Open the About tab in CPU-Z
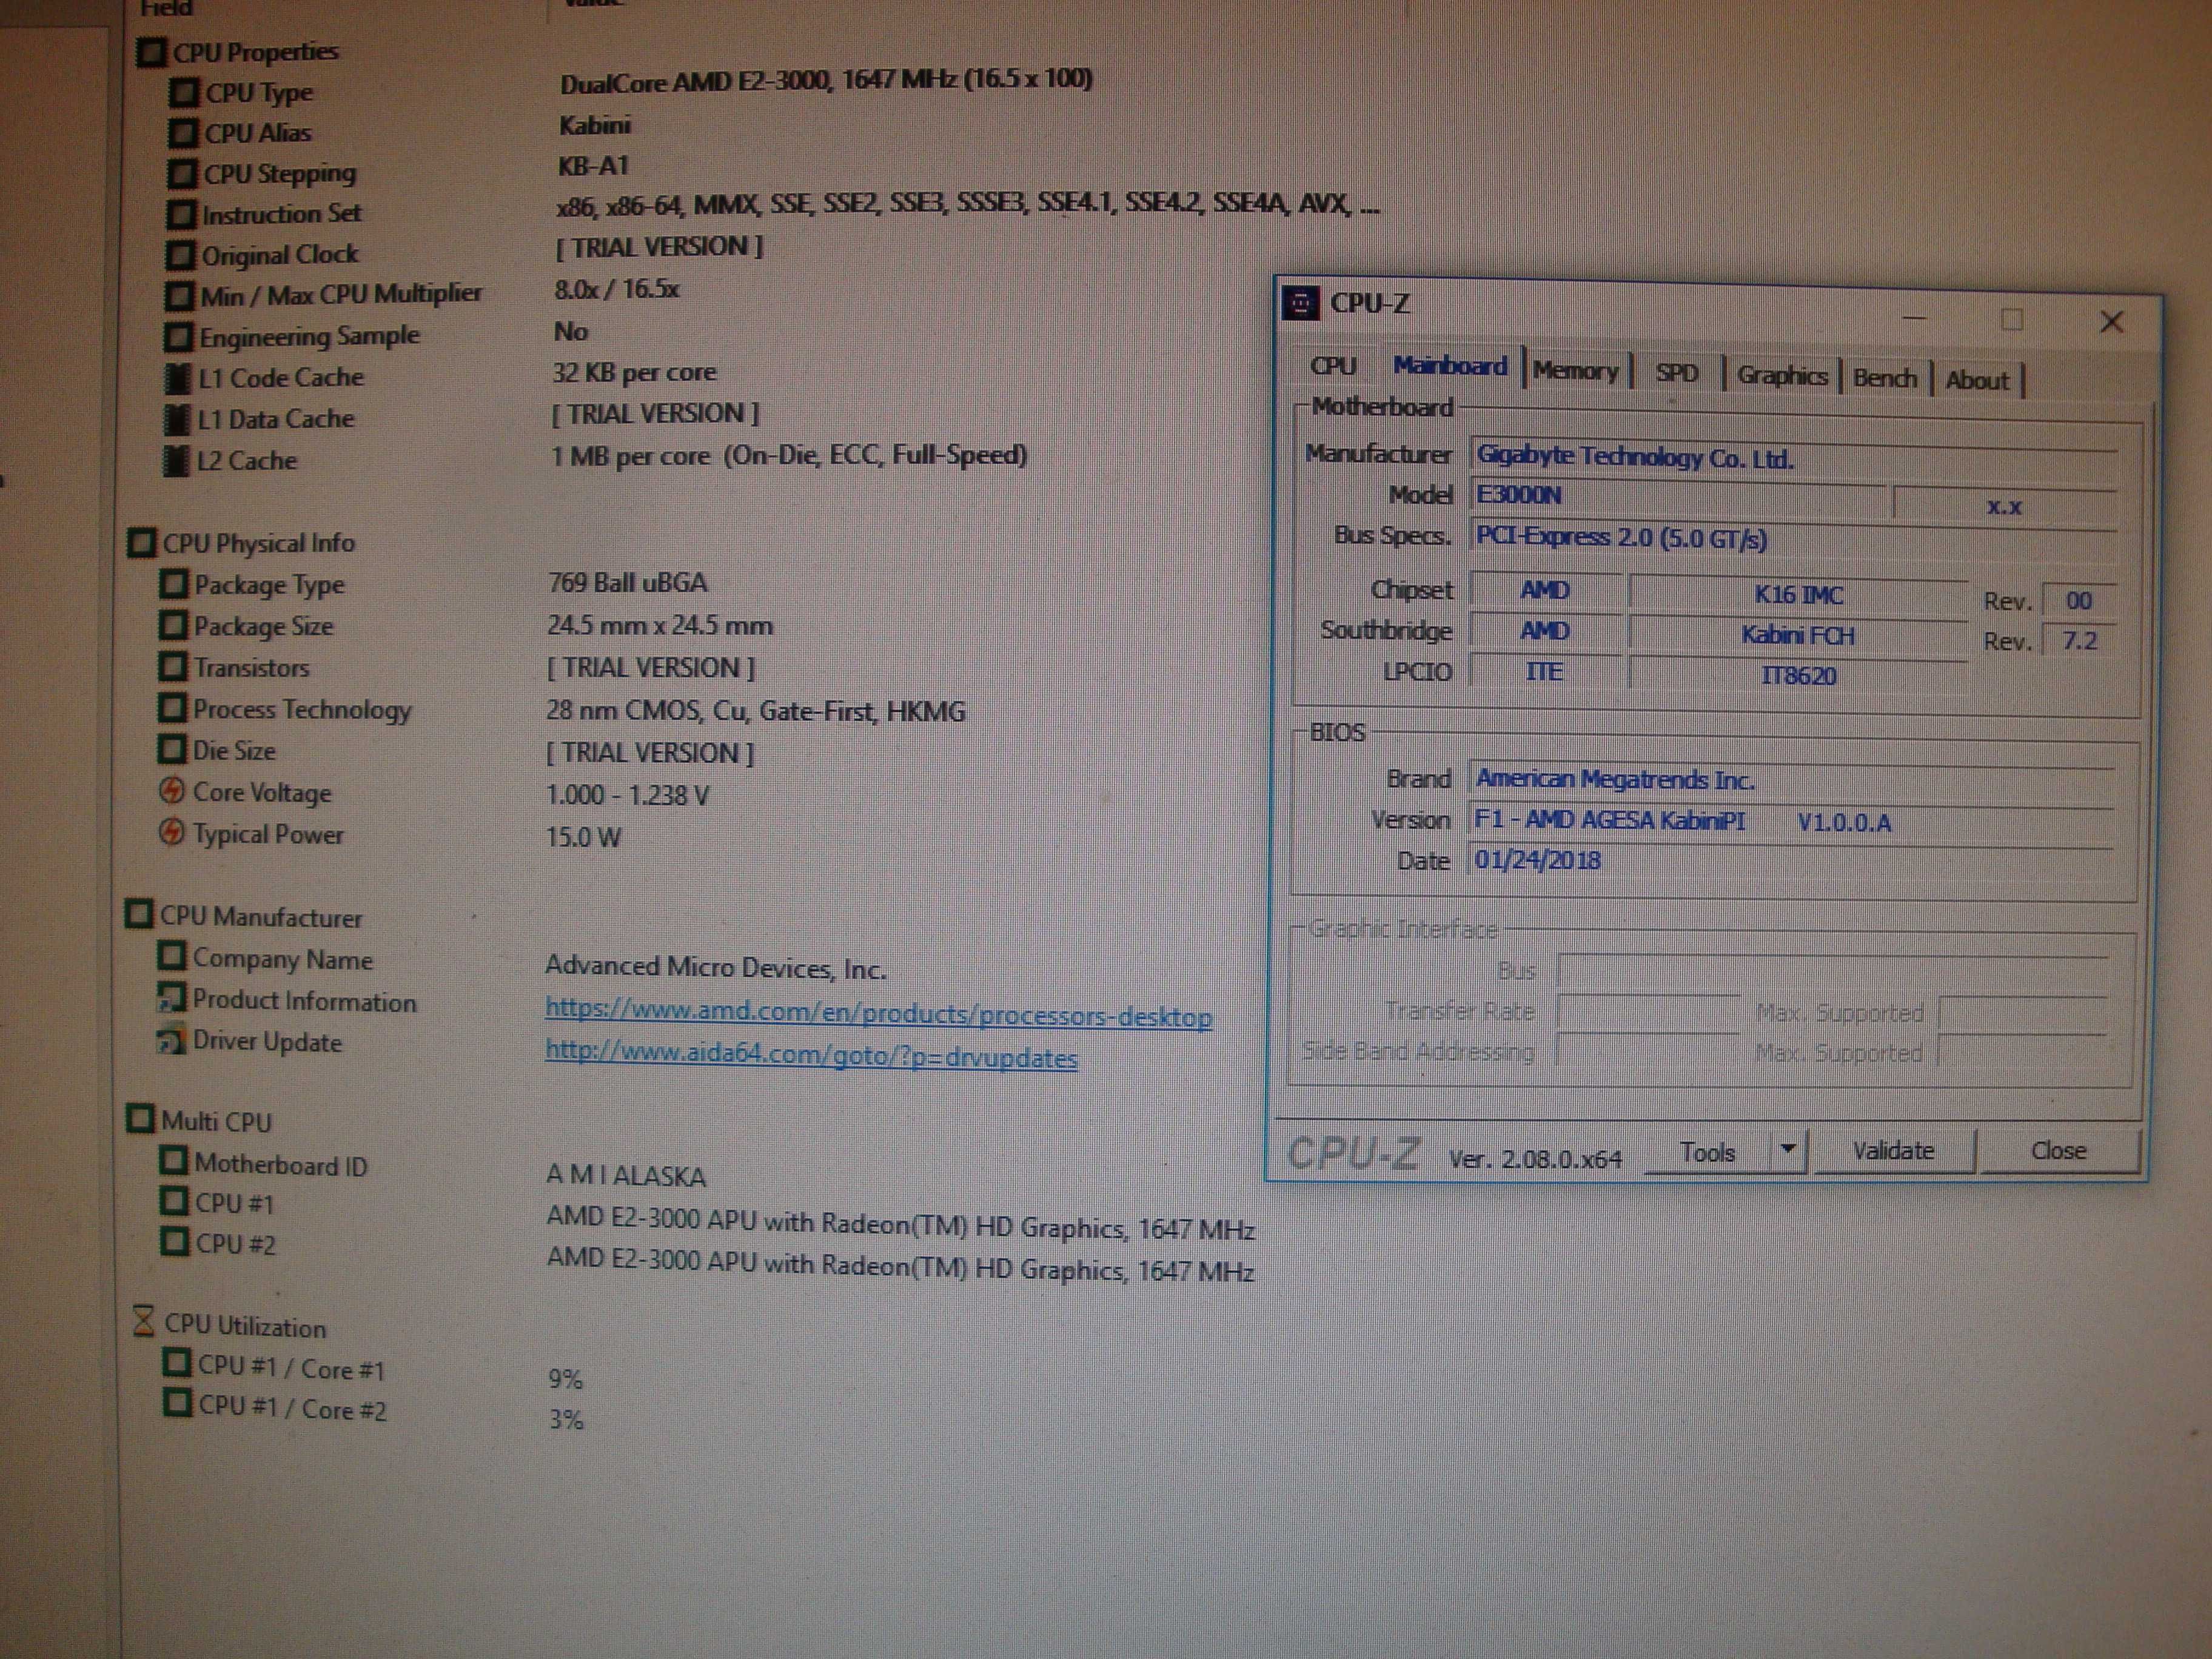Viewport: 2212px width, 1659px height. [x=1977, y=381]
